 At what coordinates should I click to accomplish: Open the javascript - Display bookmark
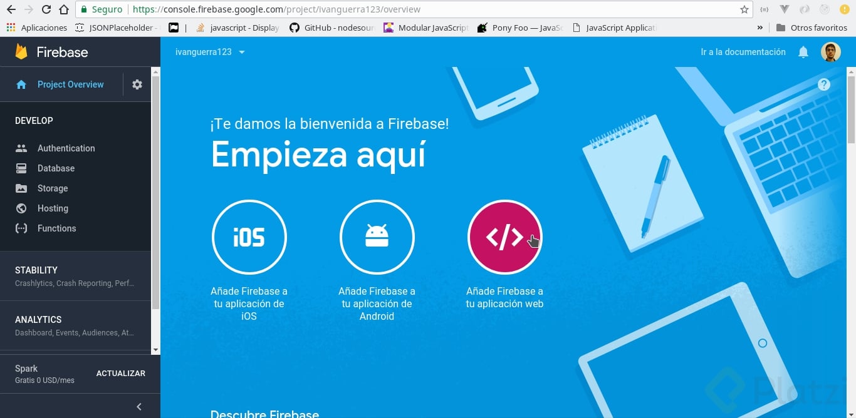(237, 28)
